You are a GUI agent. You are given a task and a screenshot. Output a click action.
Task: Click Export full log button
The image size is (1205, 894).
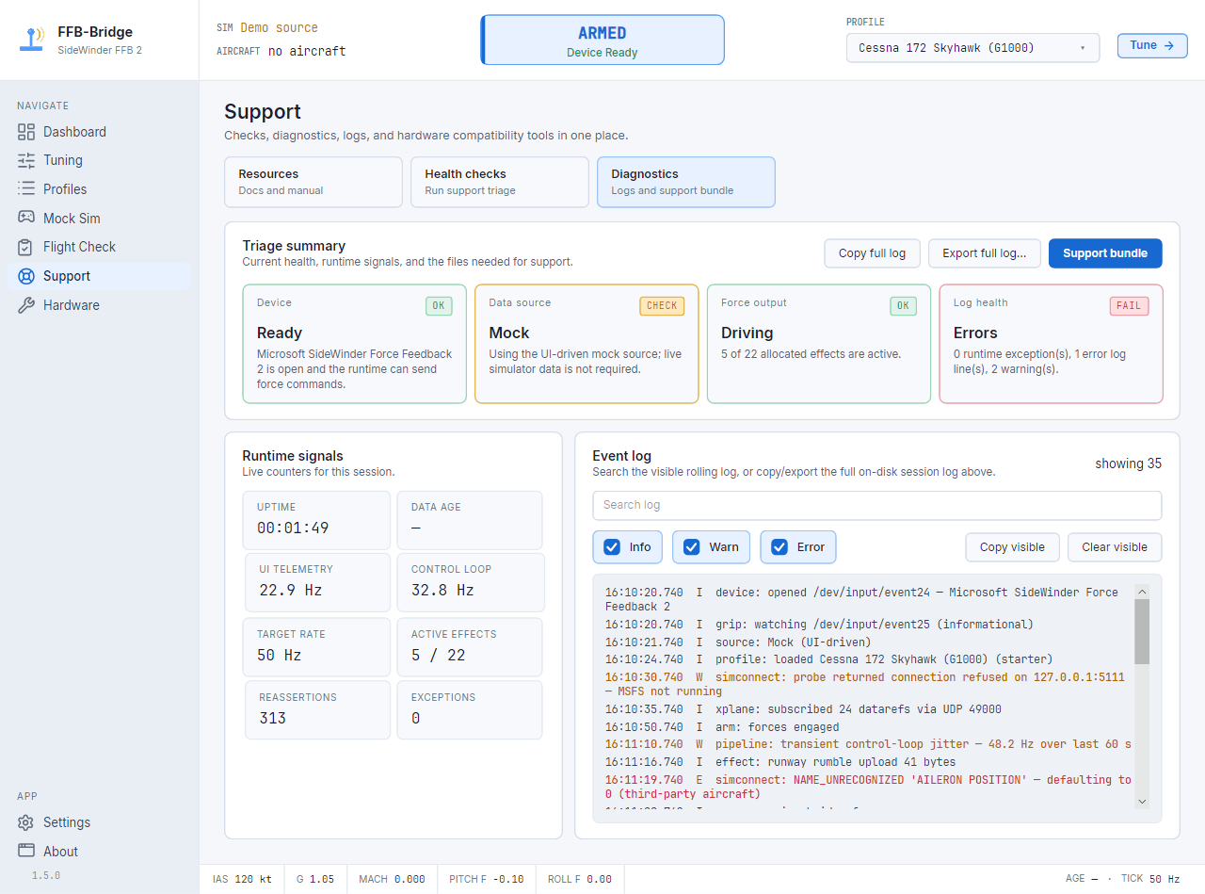pos(985,253)
